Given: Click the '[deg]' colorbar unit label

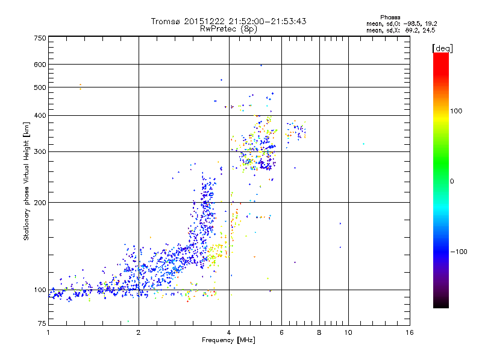Looking at the screenshot, I should click(x=442, y=48).
